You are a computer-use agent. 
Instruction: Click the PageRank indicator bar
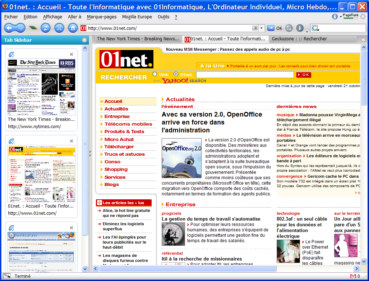(350, 18)
